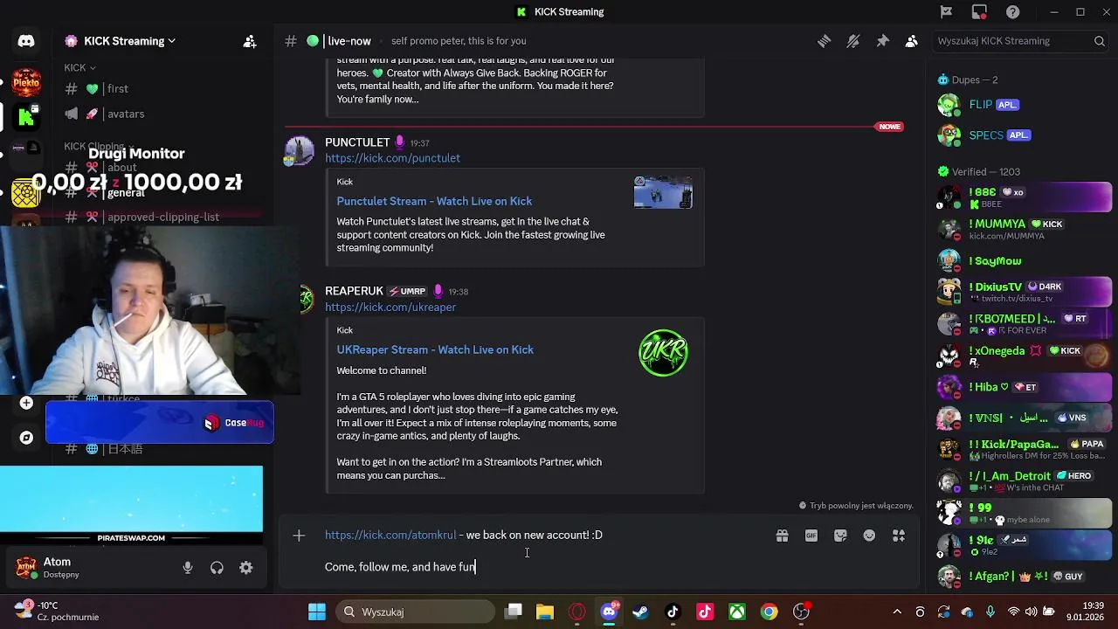Deafen audio with the headphones icon

pos(217,568)
